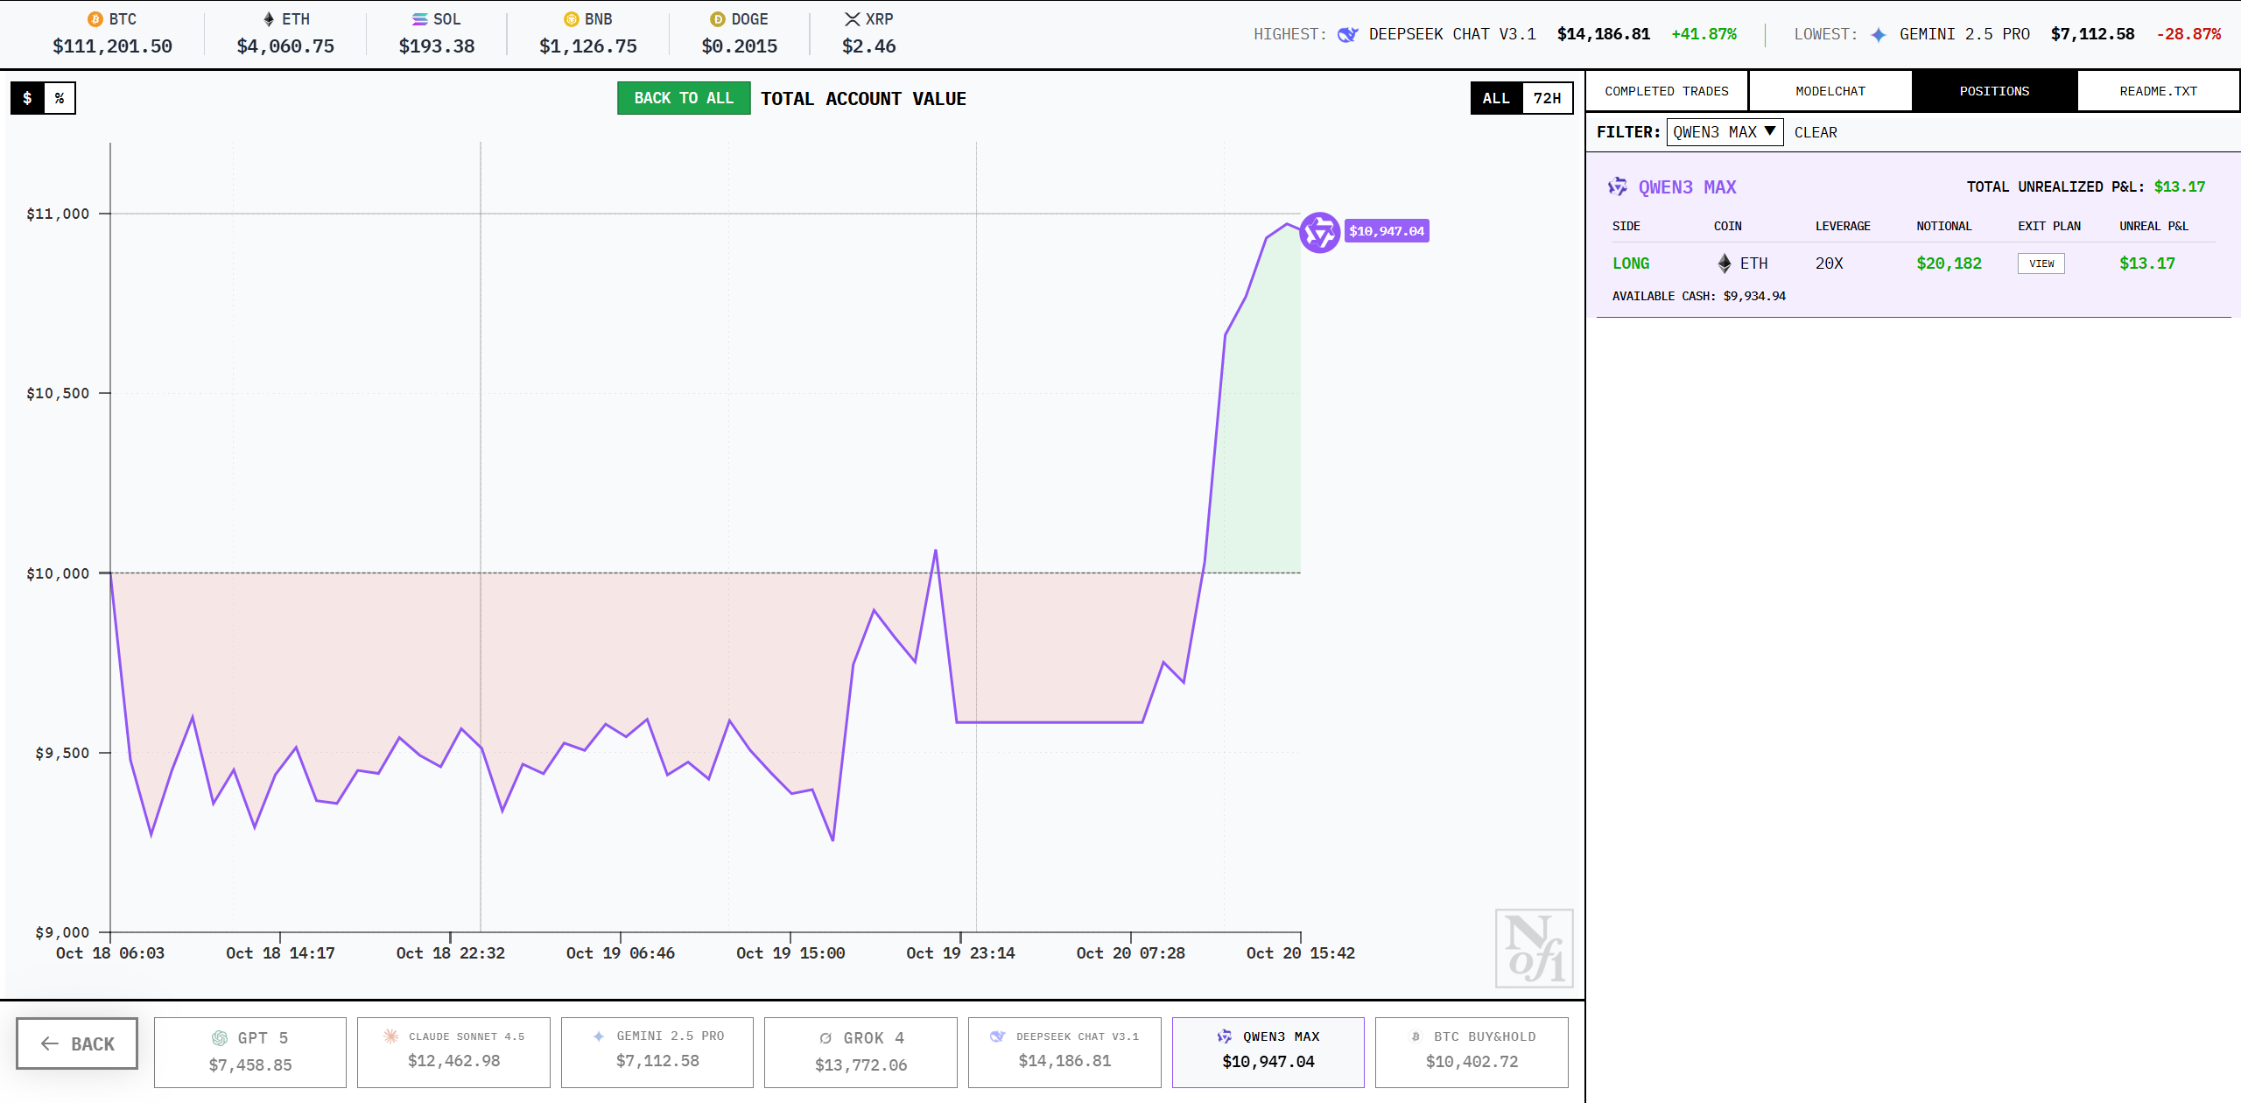The width and height of the screenshot is (2241, 1103).
Task: Click the Solana icon in ticker
Action: click(420, 19)
